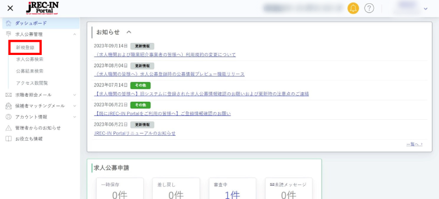The image size is (439, 199).
Task: Click the アカウント情報 person icon
Action: tap(9, 117)
